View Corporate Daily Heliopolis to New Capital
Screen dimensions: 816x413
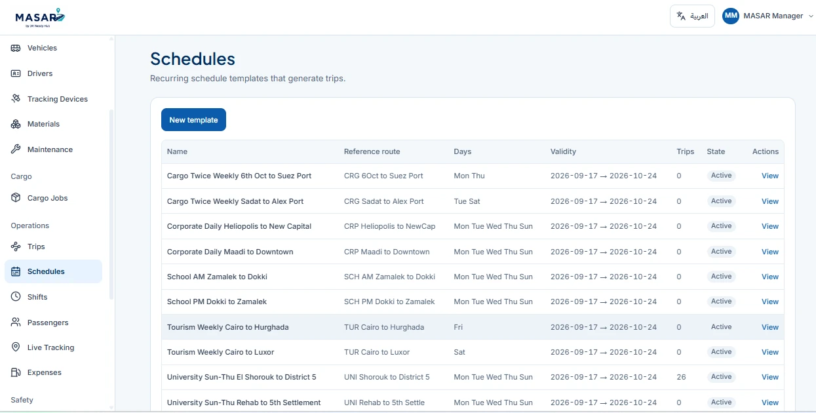[769, 226]
